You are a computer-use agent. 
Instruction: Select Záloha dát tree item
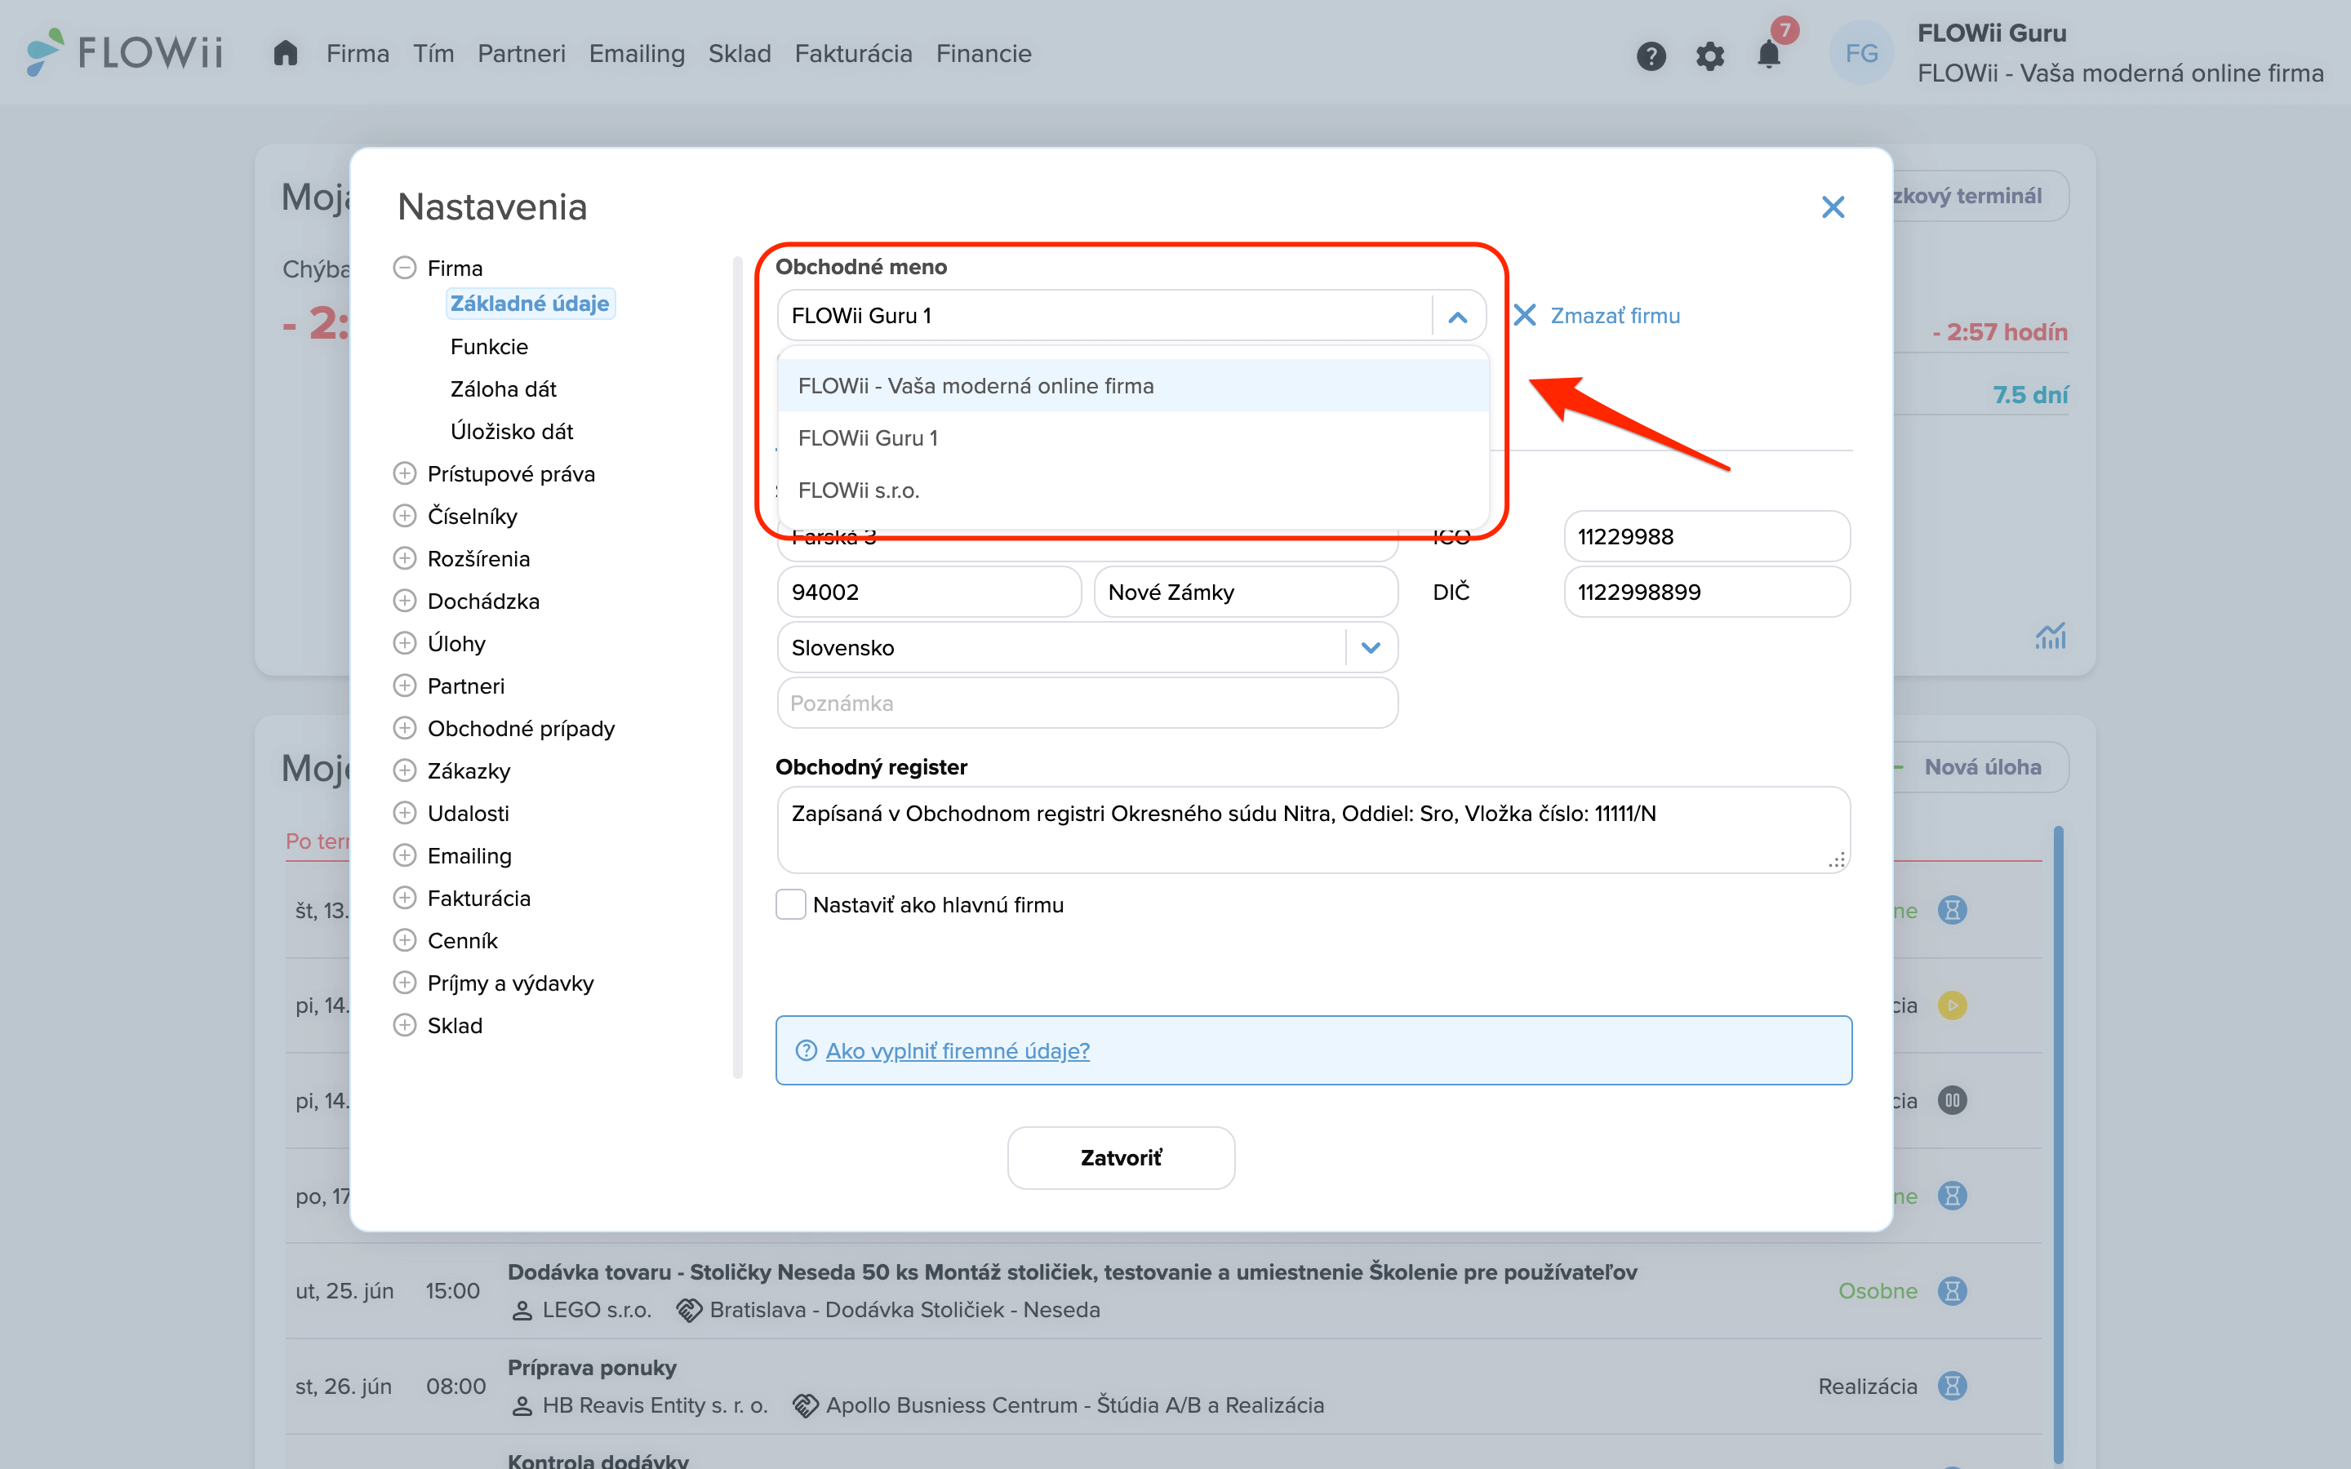[503, 389]
